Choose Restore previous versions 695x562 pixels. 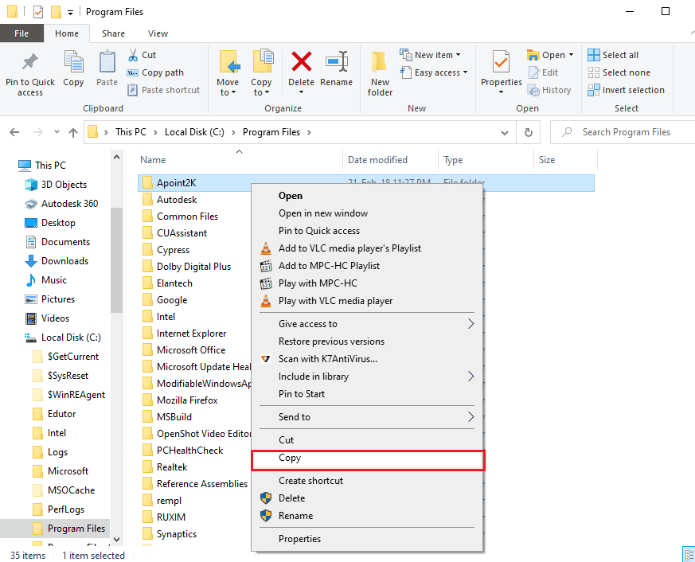pos(367,341)
